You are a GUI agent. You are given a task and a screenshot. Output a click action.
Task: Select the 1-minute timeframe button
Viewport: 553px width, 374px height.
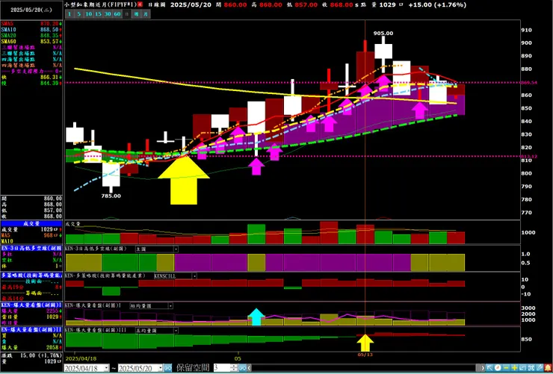[x=69, y=14]
